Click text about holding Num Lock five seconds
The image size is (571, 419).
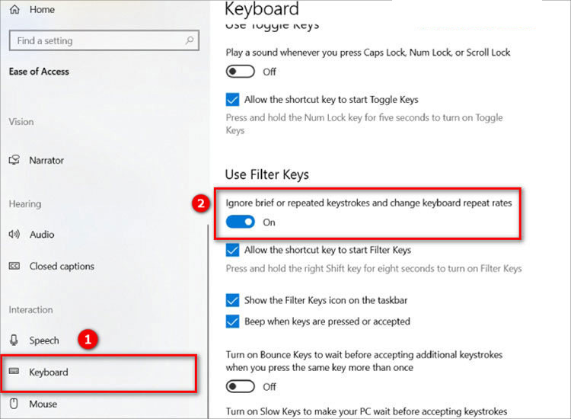(364, 124)
